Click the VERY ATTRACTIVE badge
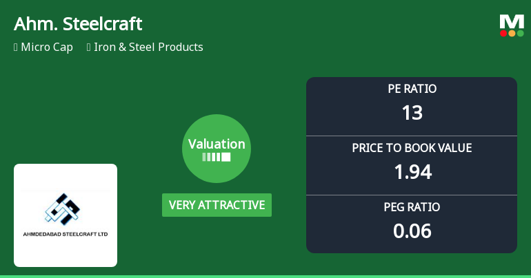 tap(217, 205)
